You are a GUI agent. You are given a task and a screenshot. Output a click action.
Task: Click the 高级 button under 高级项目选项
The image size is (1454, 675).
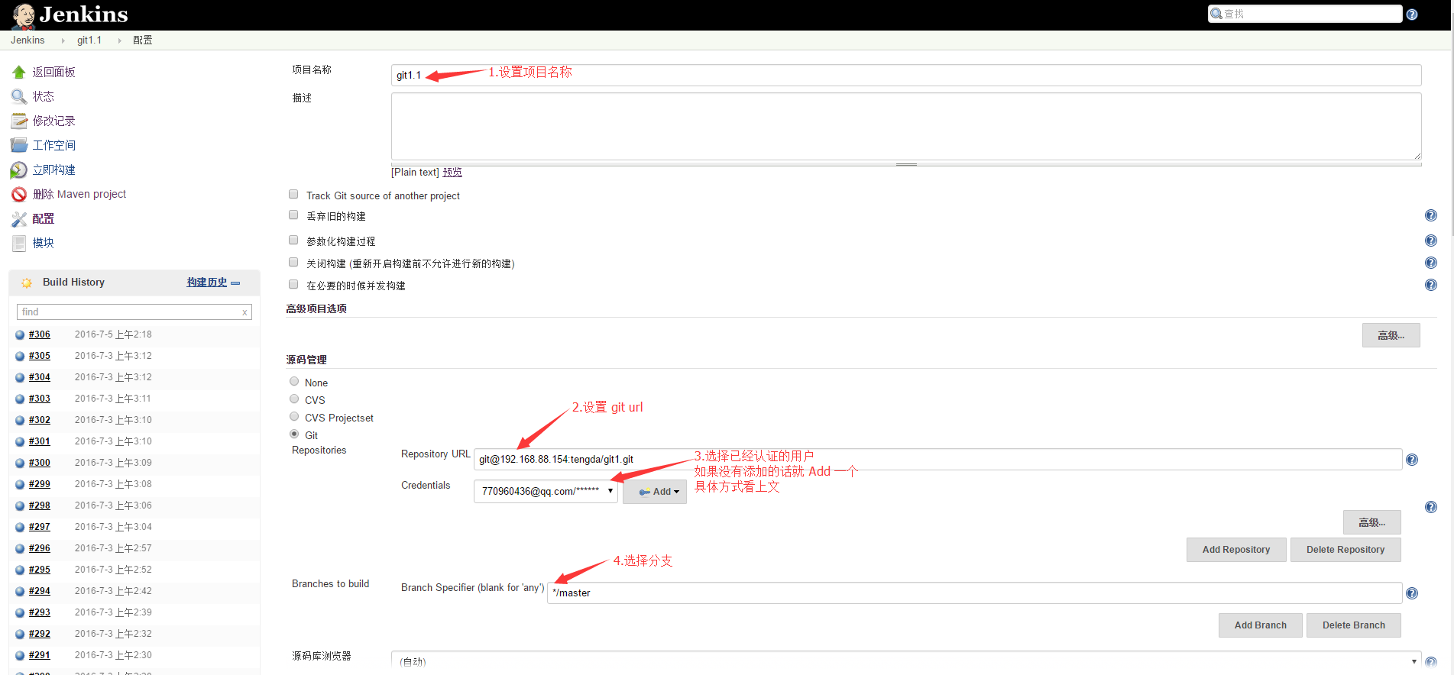[1391, 335]
